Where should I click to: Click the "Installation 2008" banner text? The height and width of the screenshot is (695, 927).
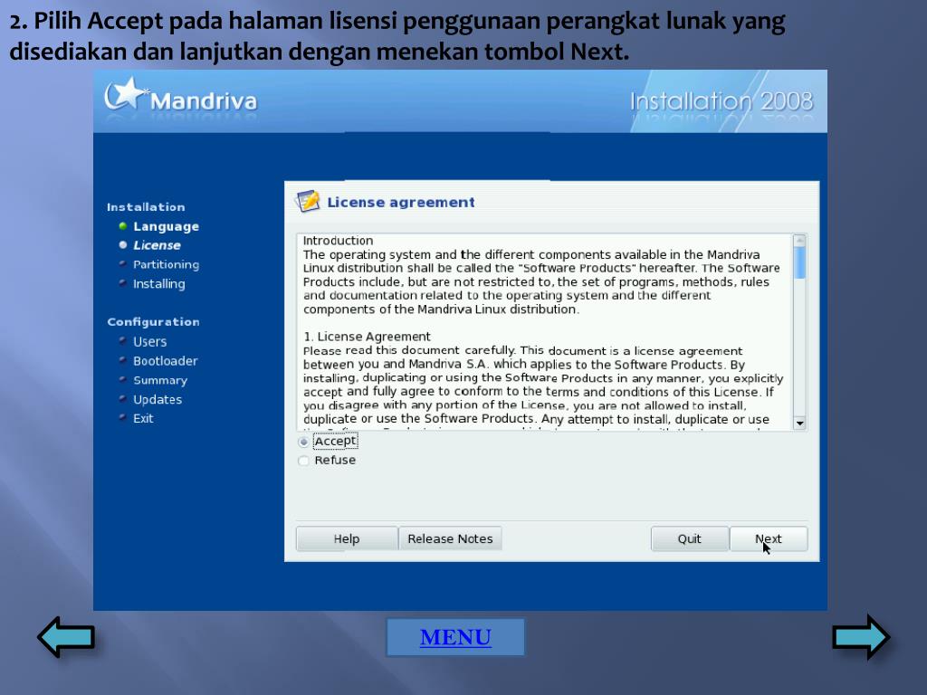point(722,101)
